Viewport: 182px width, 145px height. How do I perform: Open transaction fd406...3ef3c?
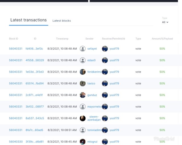click(34, 49)
